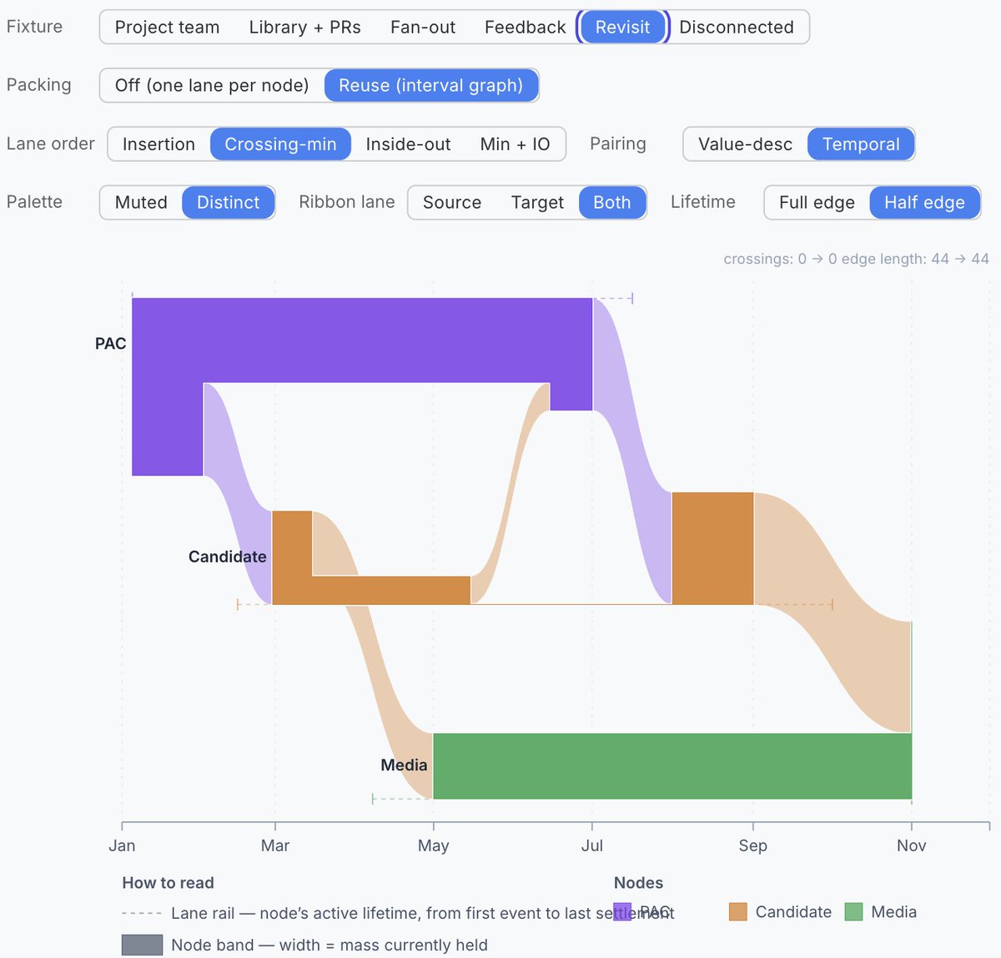Click the orange Candidate legend swatch
The image size is (1001, 958).
point(737,912)
